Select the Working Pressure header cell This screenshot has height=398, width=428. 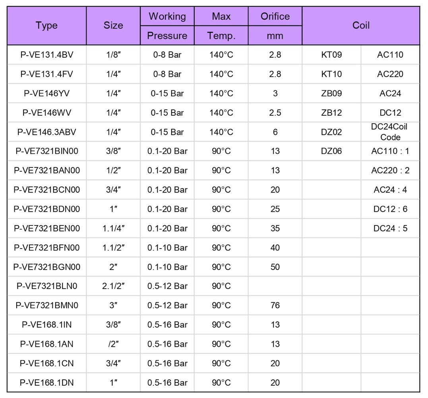(x=167, y=26)
